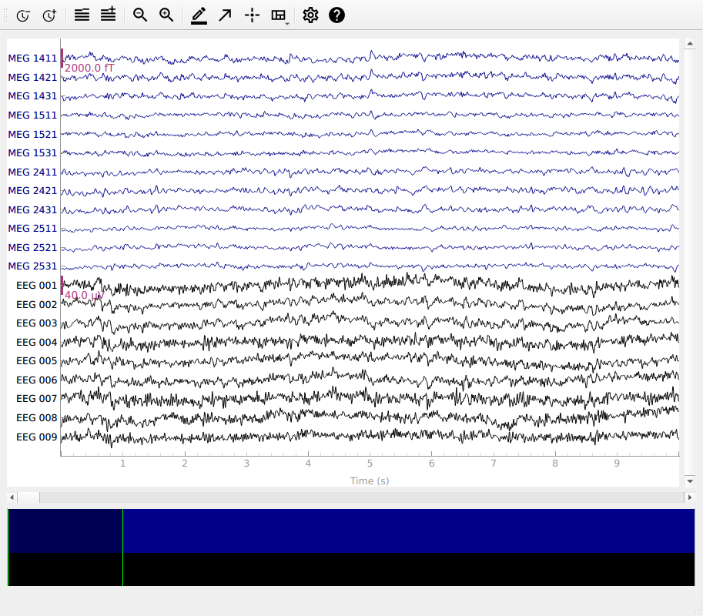
Task: Toggle the crosshair cursor tool
Action: [x=251, y=15]
